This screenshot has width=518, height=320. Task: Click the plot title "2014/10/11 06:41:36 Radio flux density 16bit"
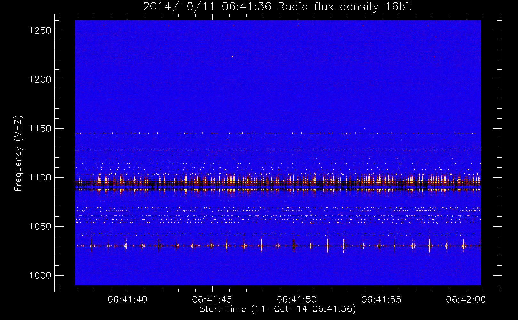[x=278, y=7]
